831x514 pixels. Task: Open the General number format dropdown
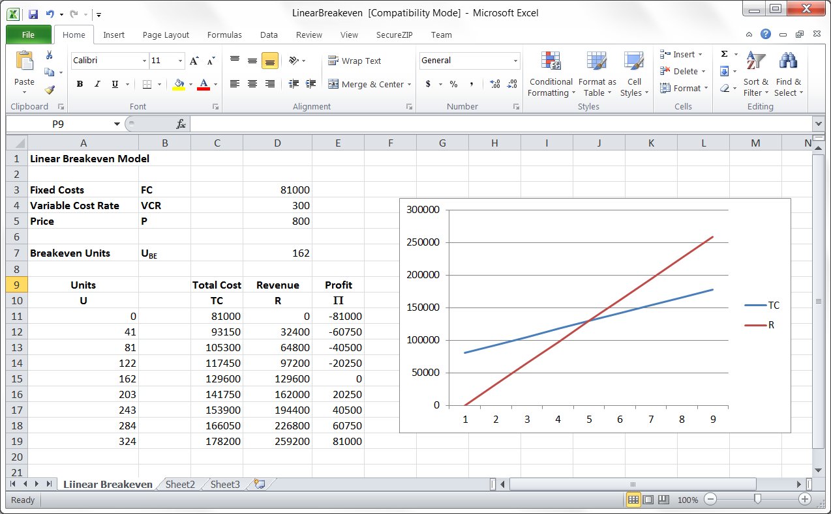(x=515, y=61)
